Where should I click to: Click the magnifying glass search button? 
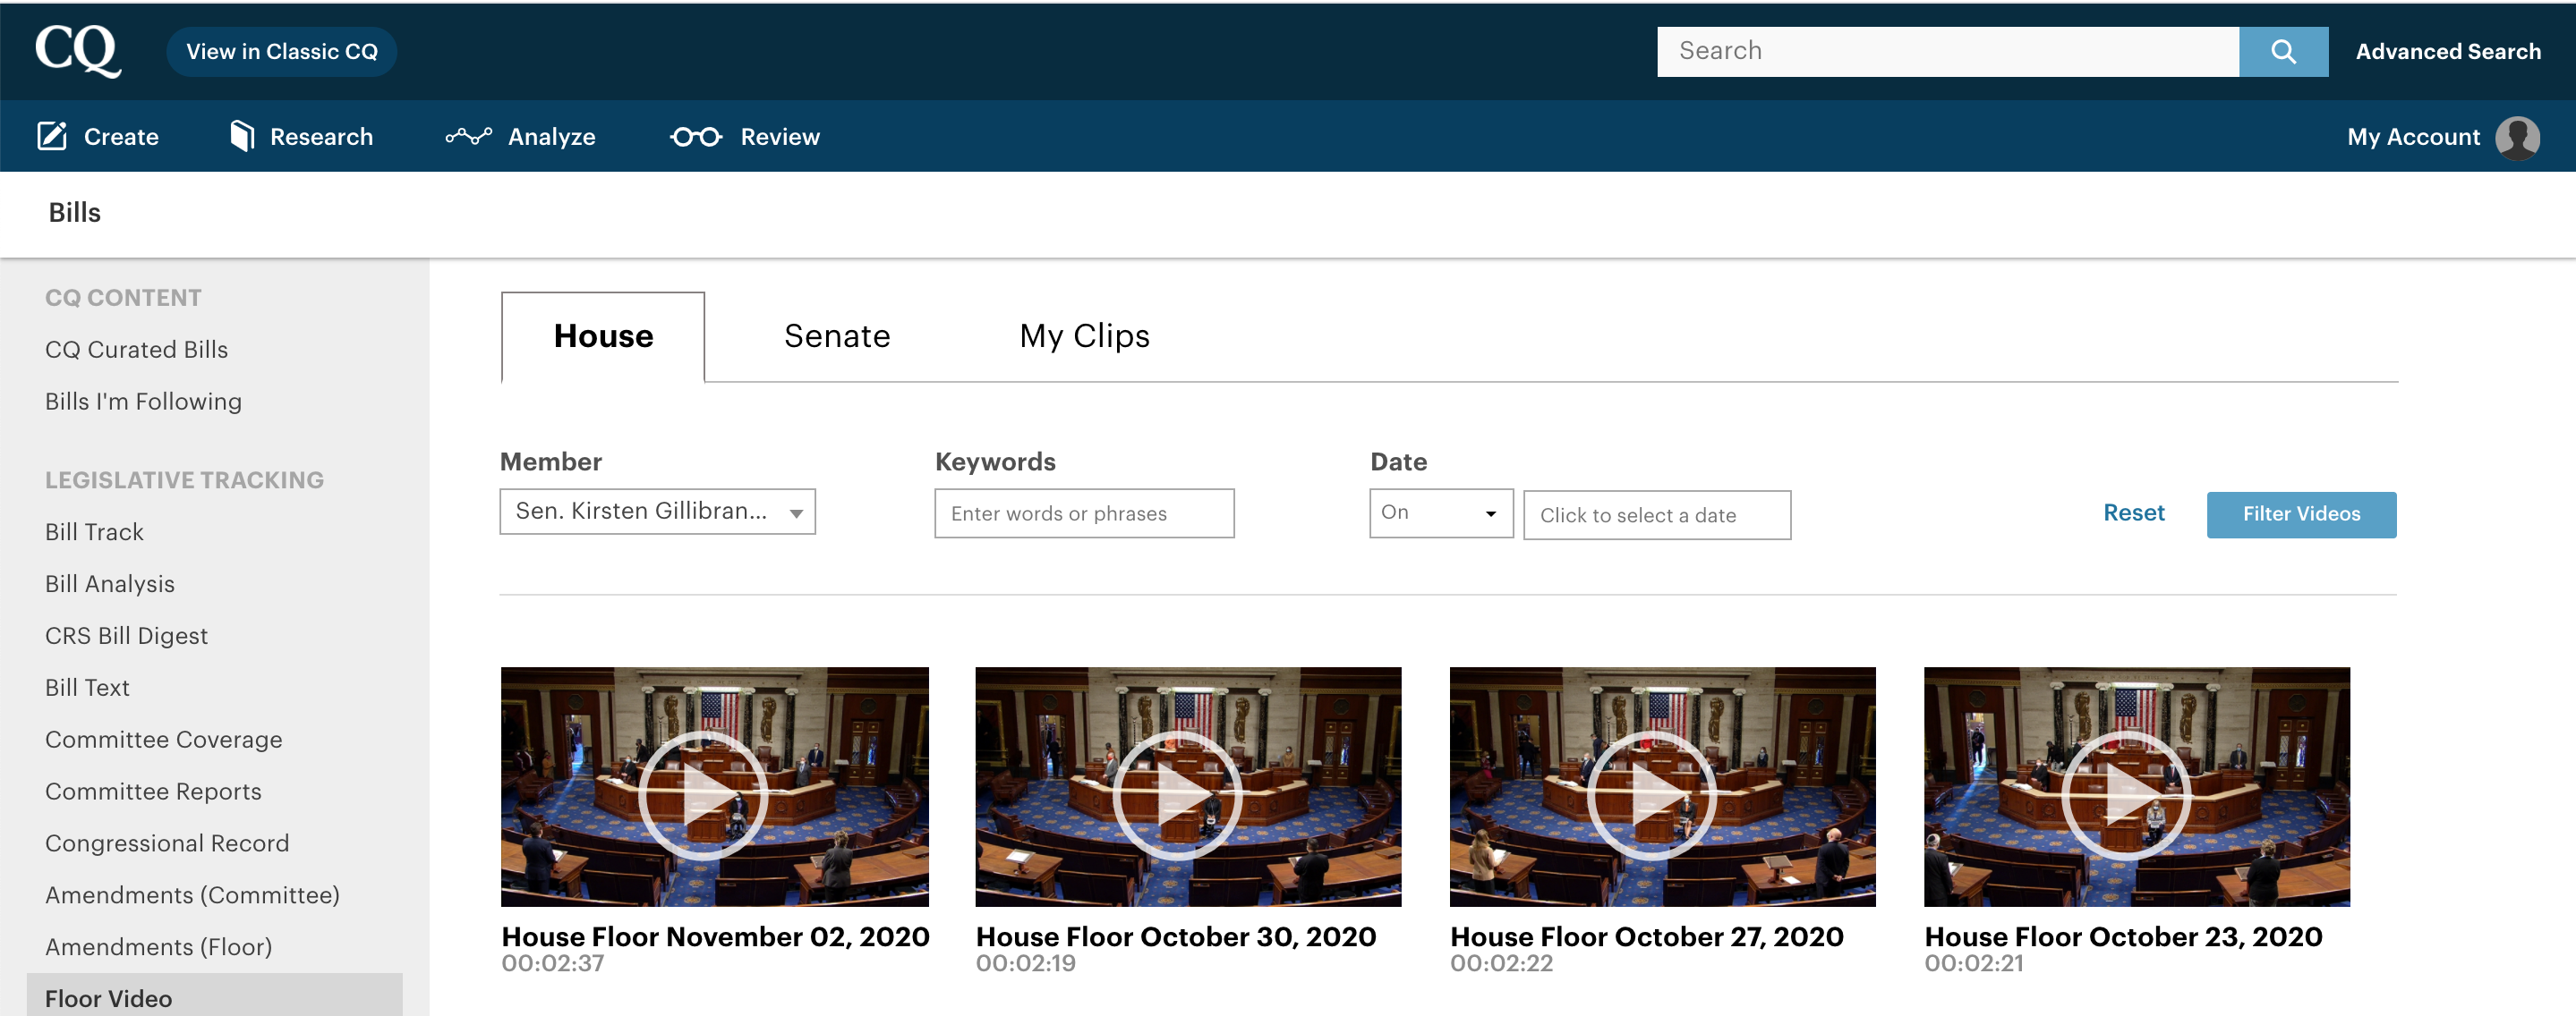pyautogui.click(x=2283, y=51)
